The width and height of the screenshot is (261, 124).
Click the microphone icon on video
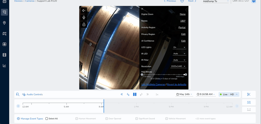[84, 18]
